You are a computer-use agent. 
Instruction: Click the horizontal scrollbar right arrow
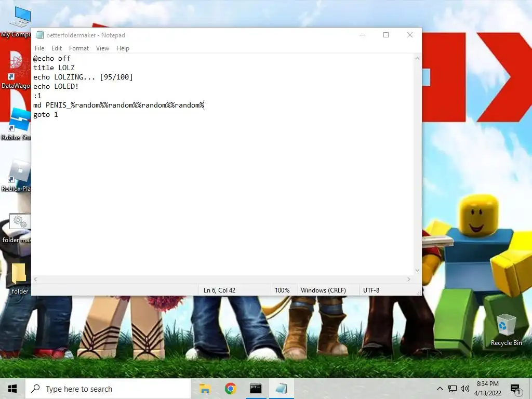409,279
